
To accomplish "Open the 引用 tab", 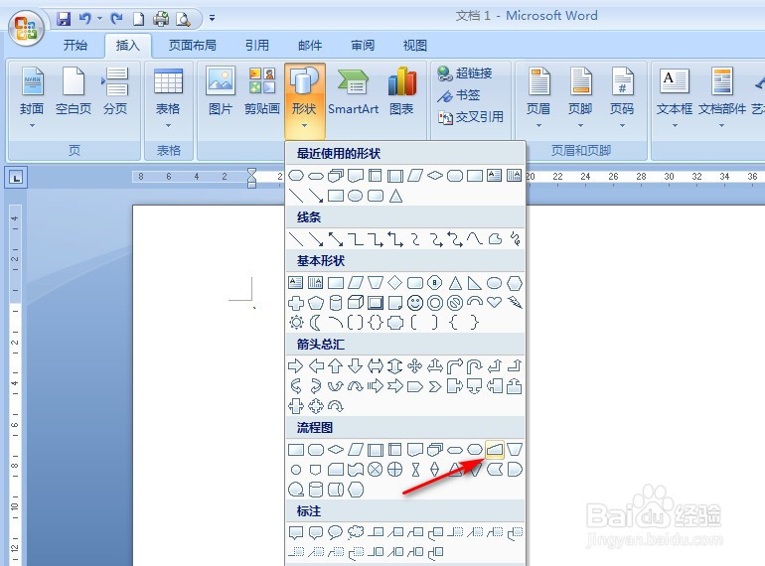I will (257, 46).
